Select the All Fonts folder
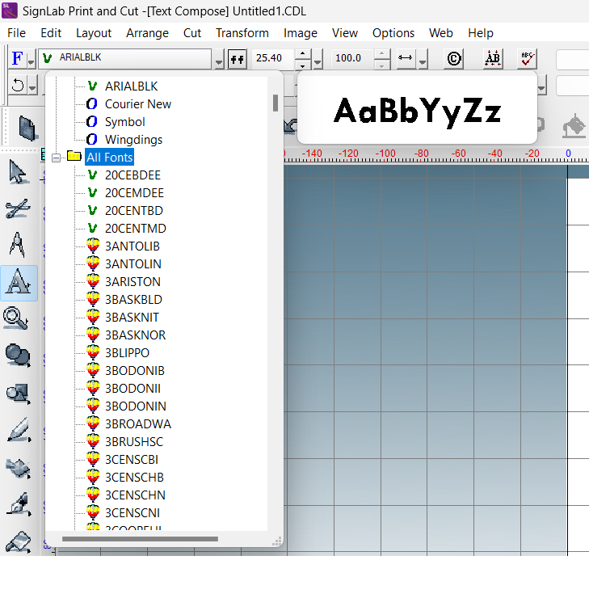 click(x=109, y=157)
